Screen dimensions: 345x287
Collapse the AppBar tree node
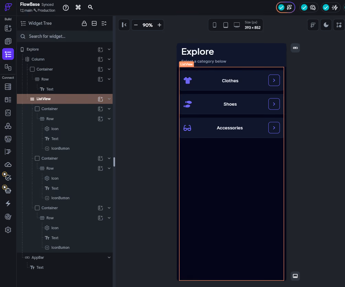point(109,257)
